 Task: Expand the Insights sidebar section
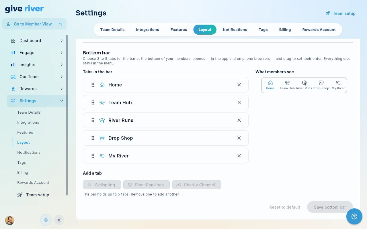click(x=37, y=65)
